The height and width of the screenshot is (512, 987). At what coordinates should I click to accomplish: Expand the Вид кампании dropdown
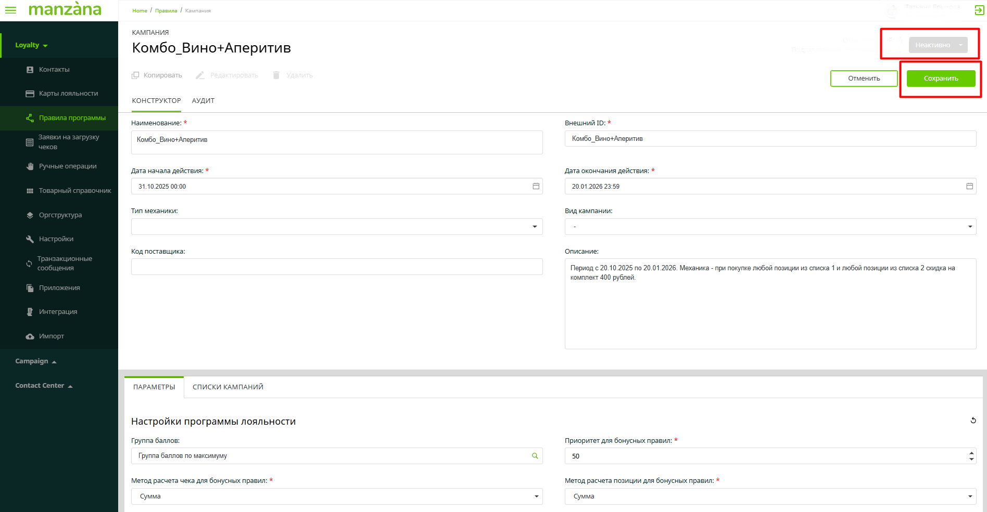970,227
